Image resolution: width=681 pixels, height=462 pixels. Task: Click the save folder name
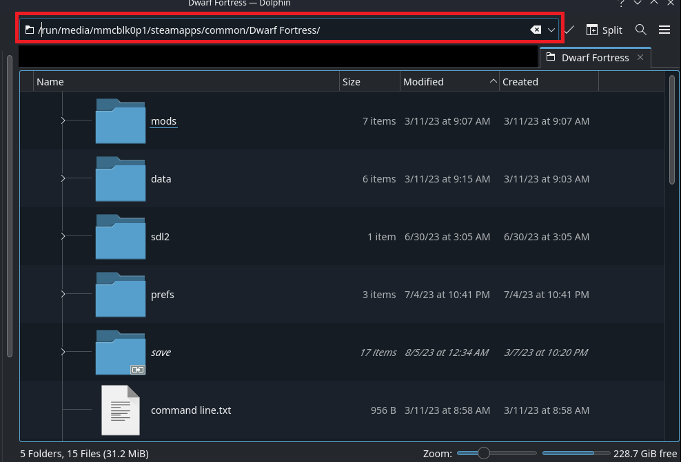coord(161,353)
